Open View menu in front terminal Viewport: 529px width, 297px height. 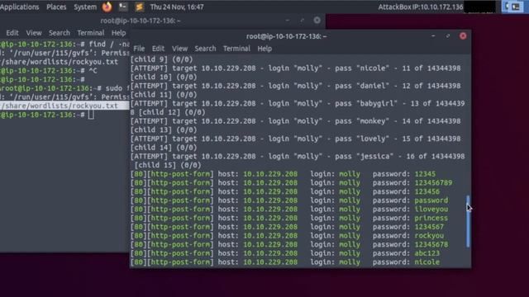[179, 49]
